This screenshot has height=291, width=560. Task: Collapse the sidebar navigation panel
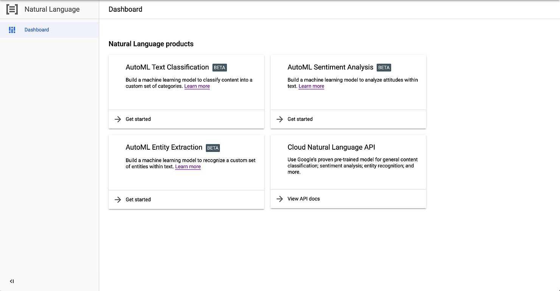[x=12, y=281]
